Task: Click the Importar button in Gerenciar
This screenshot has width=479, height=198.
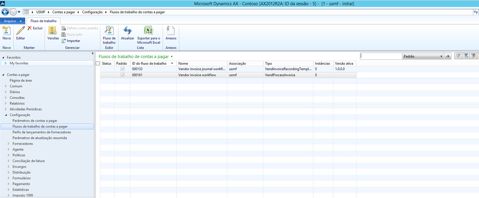Action: click(x=71, y=41)
